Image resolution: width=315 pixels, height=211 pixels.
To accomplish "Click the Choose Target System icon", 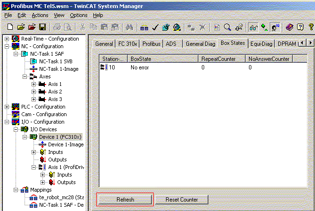I will (239, 27).
